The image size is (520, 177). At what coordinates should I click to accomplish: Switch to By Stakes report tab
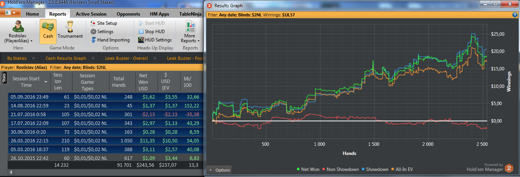click(17, 58)
